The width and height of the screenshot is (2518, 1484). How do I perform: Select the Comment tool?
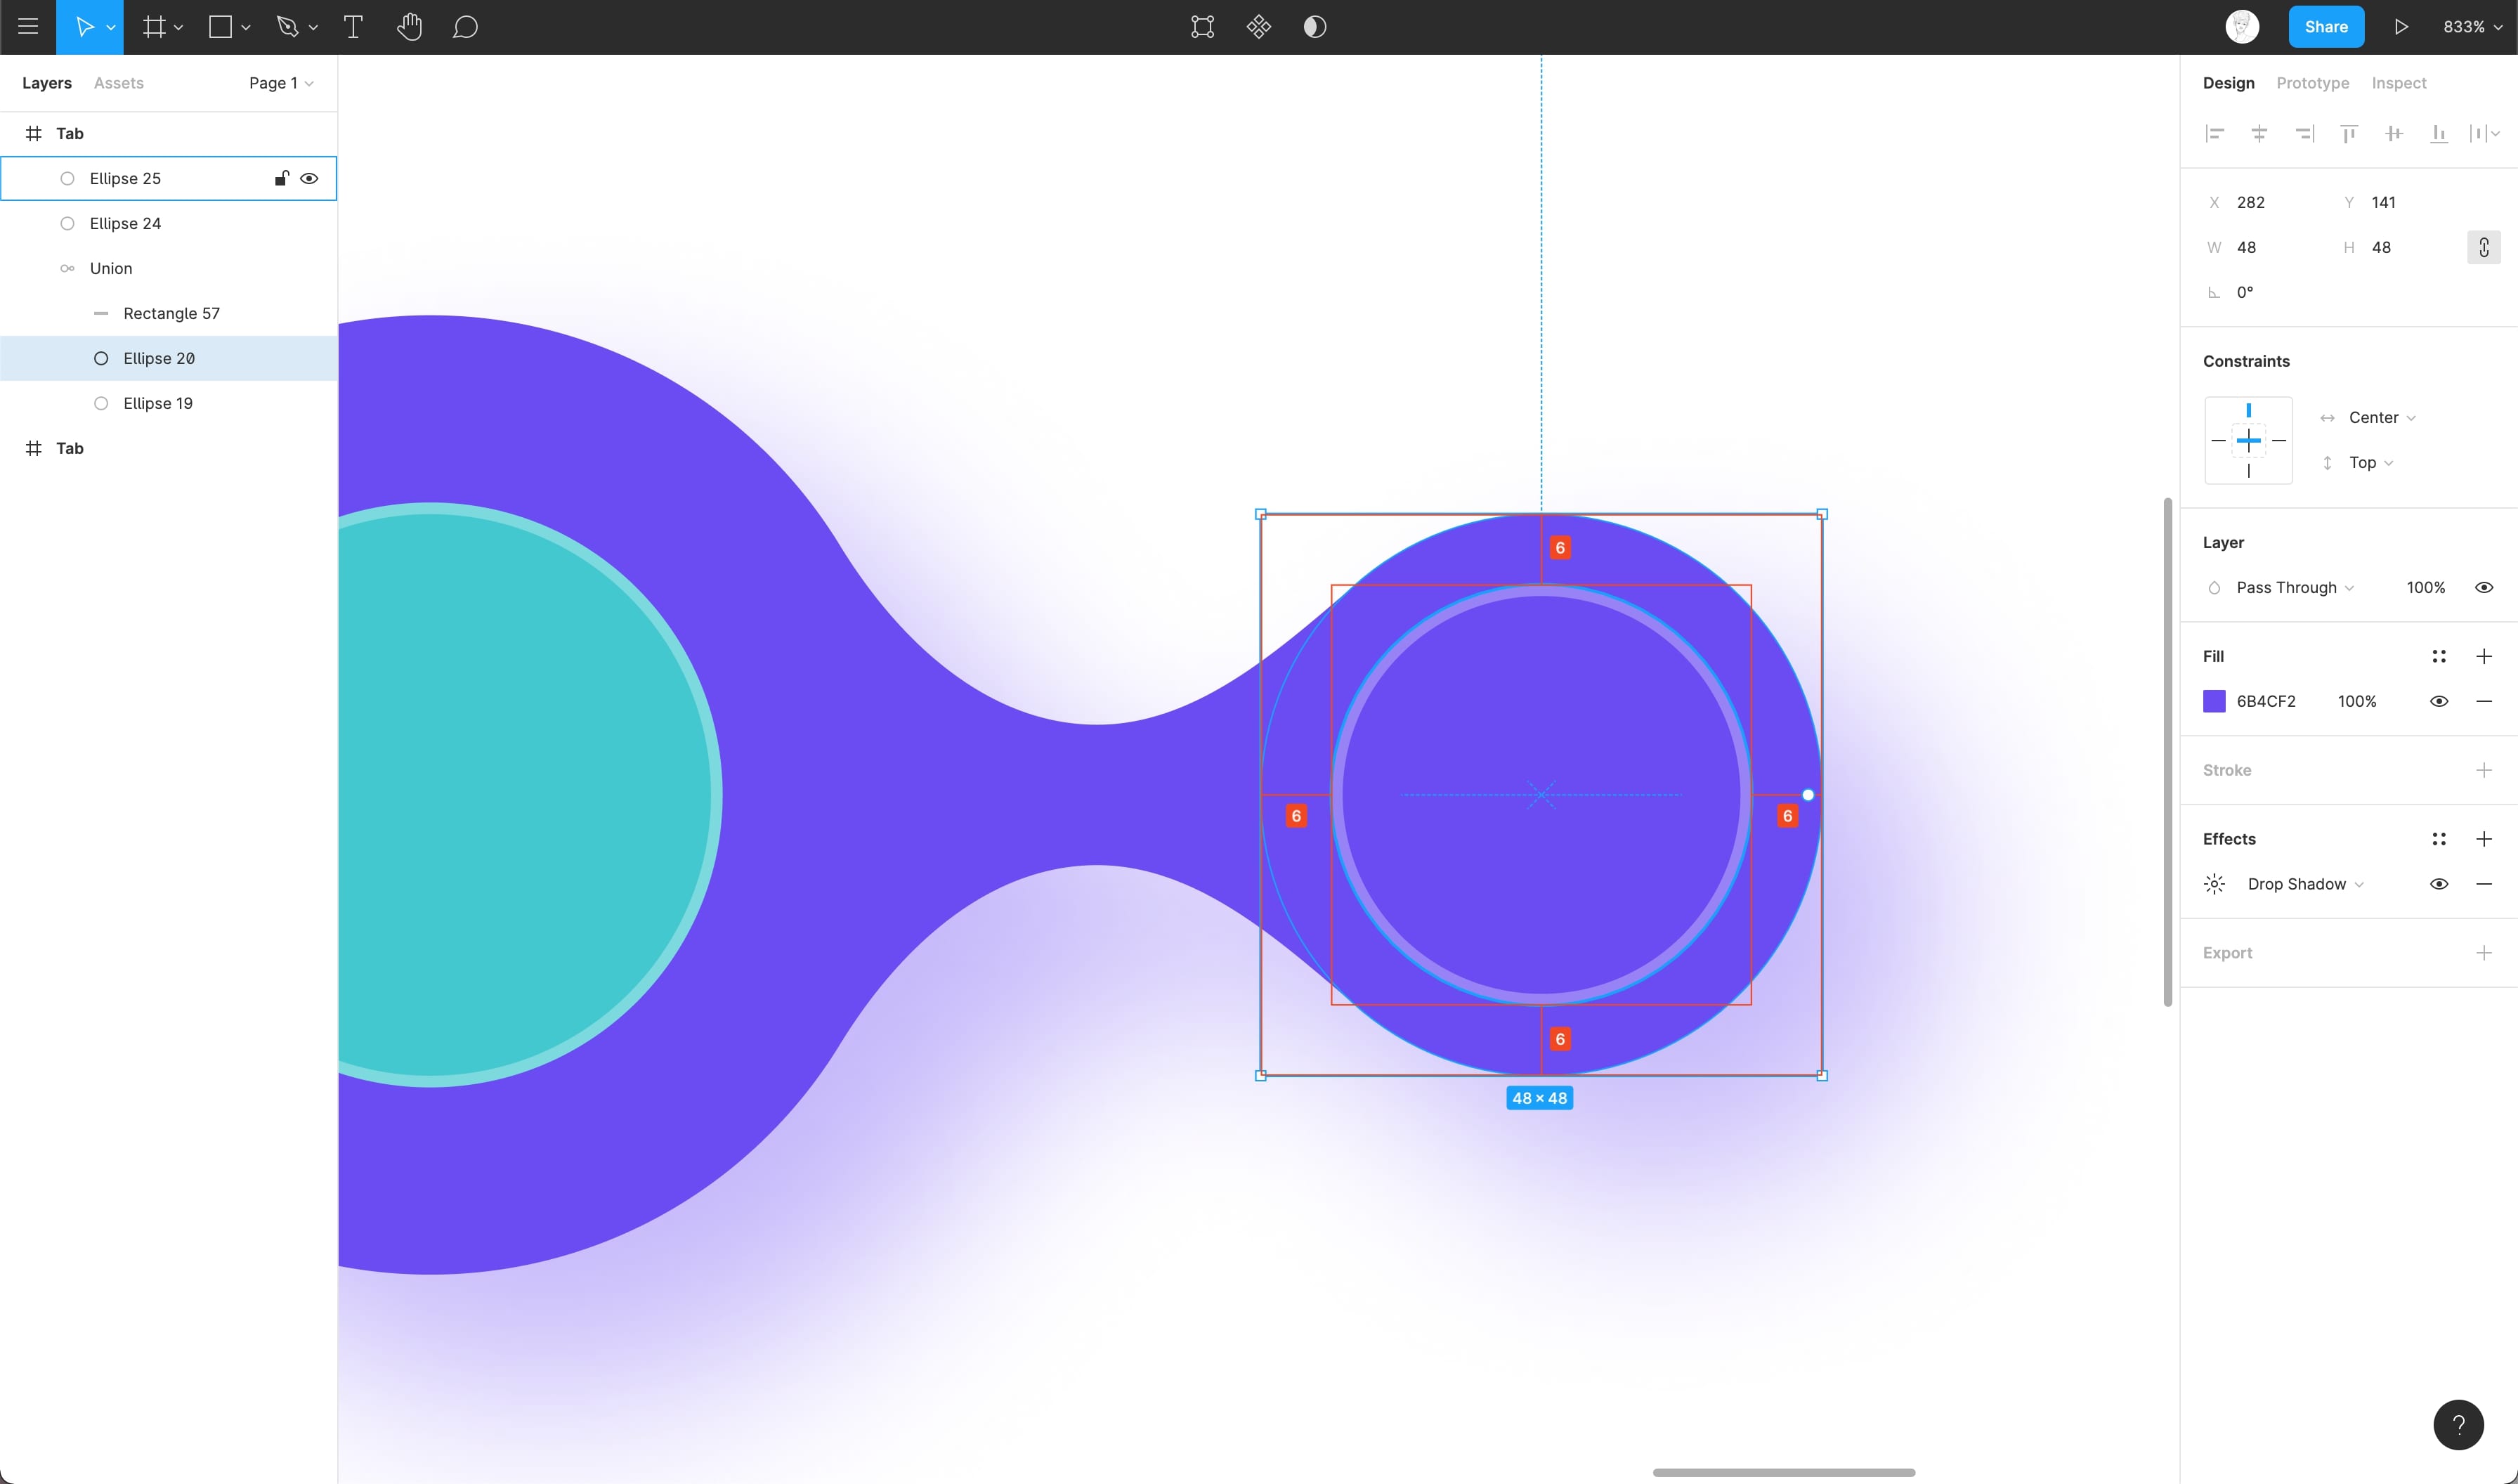point(465,27)
